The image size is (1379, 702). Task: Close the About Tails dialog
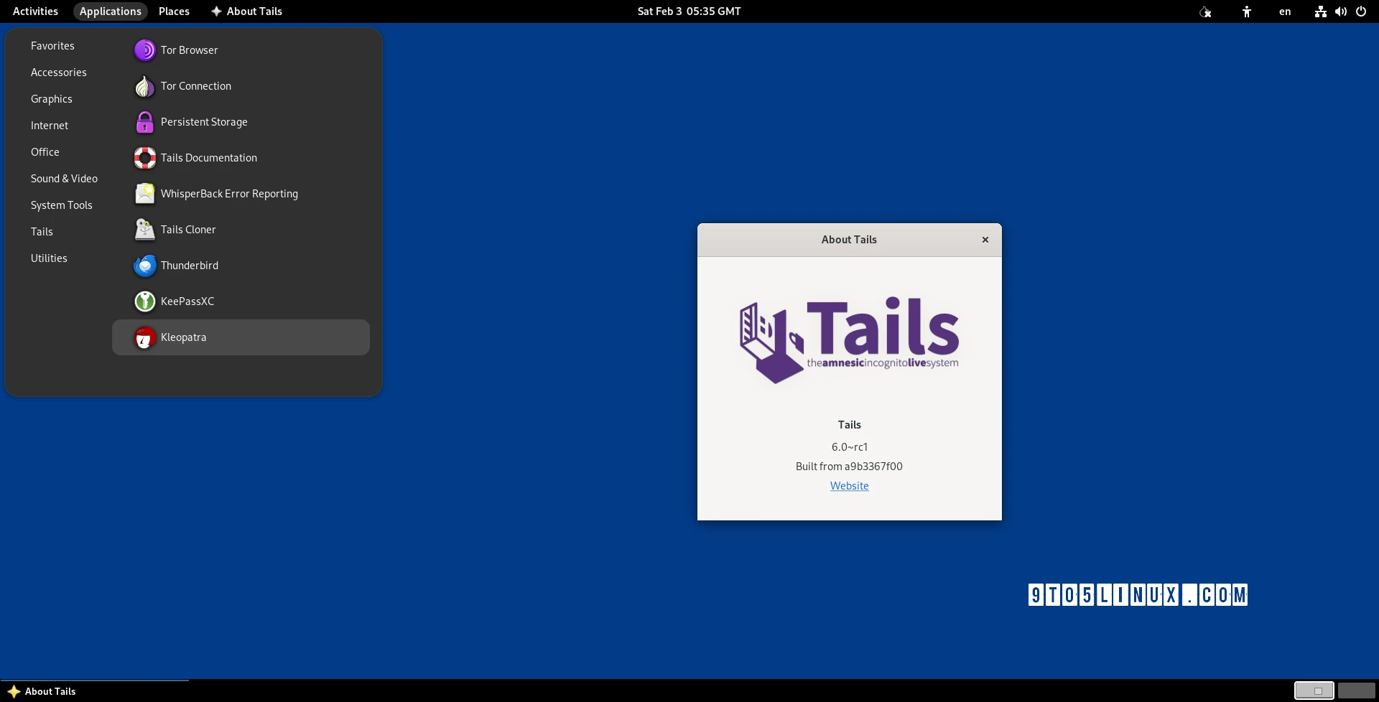tap(985, 240)
